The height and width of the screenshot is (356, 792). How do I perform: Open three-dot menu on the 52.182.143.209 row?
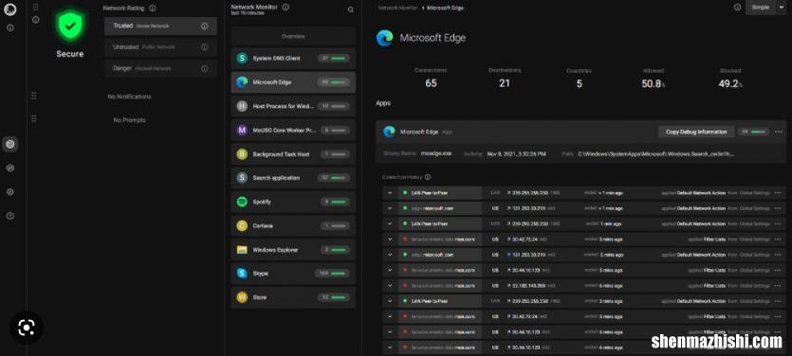[777, 285]
